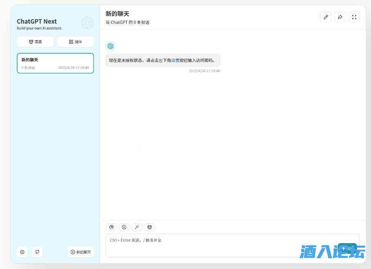This screenshot has width=371, height=269.
Task: Click the mask icon above the input box
Action: (149, 227)
